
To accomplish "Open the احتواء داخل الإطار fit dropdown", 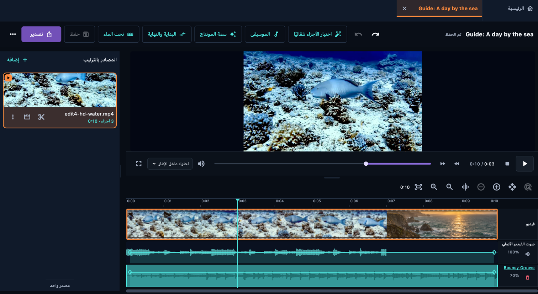I will [x=170, y=164].
